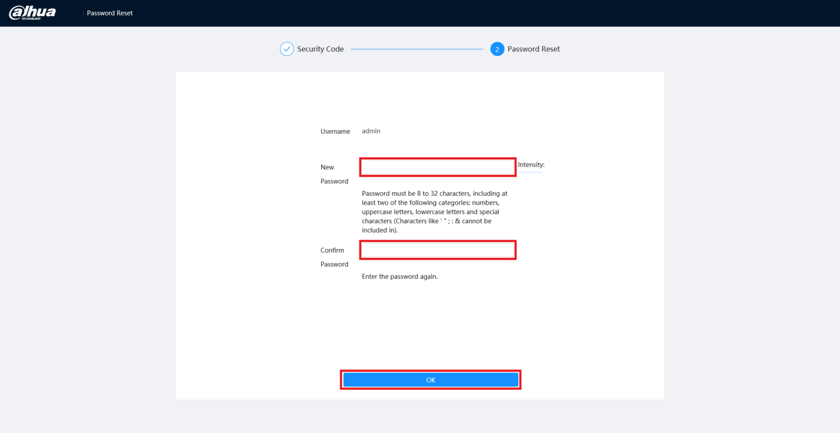The height and width of the screenshot is (433, 840).
Task: Click the New Password label
Action: click(x=334, y=174)
